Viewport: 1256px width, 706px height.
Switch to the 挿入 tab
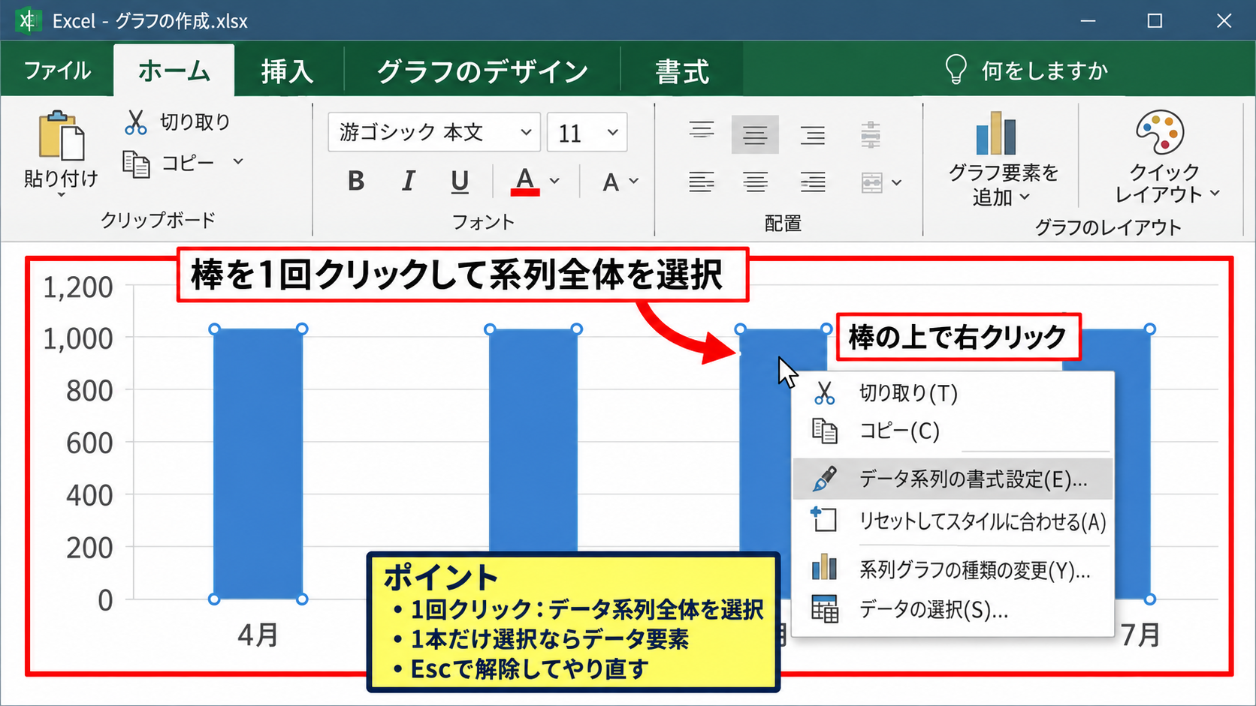click(287, 71)
